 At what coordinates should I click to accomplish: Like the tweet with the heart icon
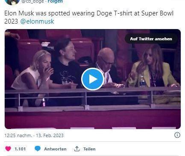[8, 149]
